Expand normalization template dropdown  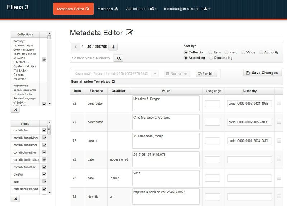[x=155, y=73]
